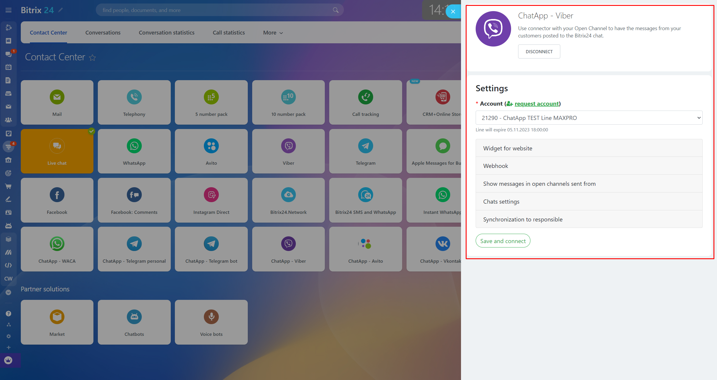Open Call statistics tab

(228, 33)
